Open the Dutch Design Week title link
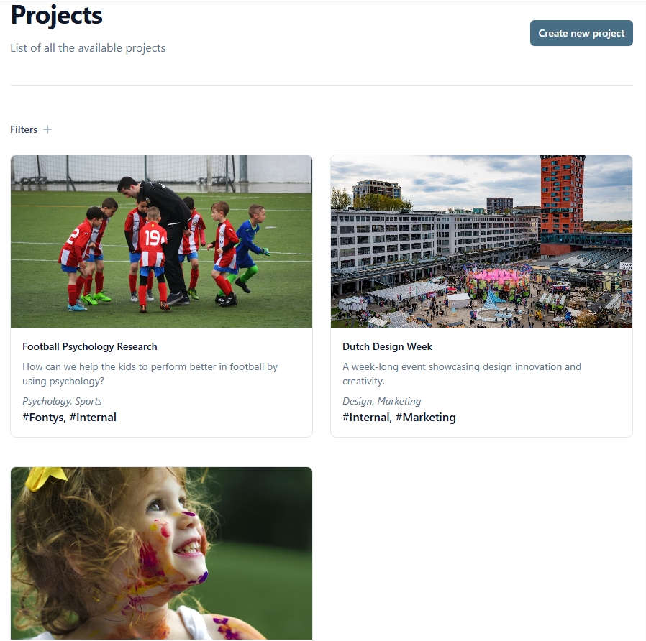 (387, 346)
